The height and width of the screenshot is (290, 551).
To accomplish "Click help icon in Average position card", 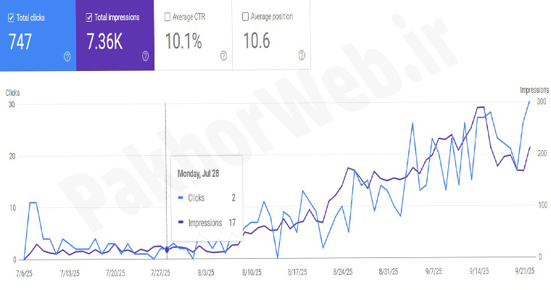I will (302, 56).
